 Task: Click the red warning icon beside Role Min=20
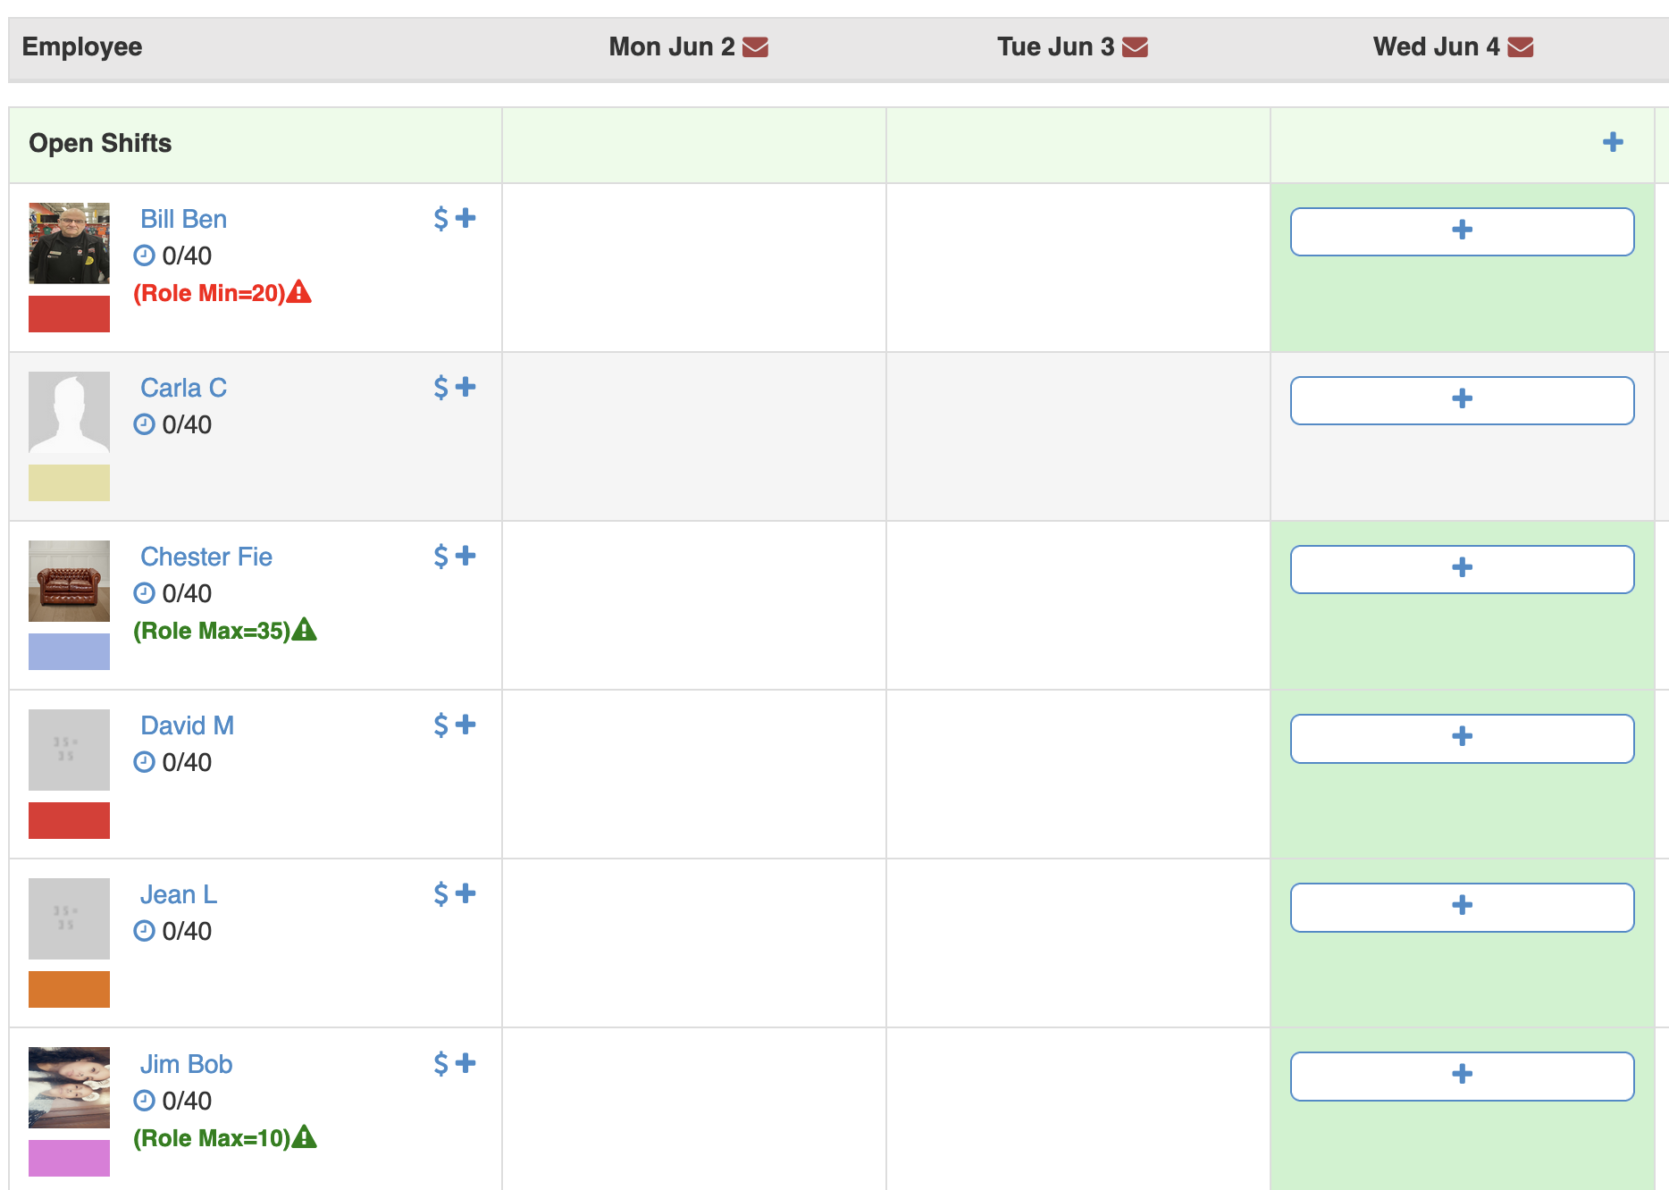(299, 292)
